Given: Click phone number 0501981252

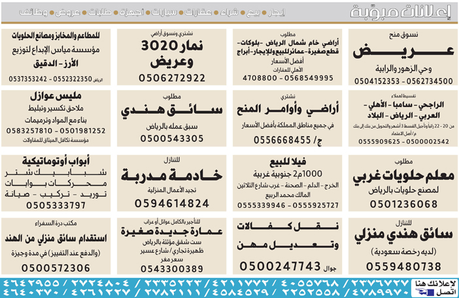Looking at the screenshot, I should click(82, 131).
